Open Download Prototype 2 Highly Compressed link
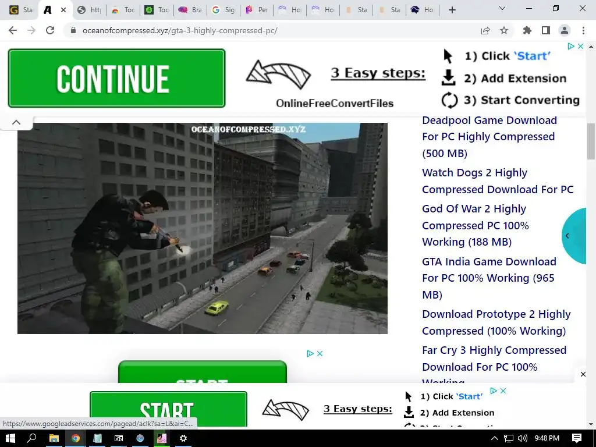 pos(496,322)
